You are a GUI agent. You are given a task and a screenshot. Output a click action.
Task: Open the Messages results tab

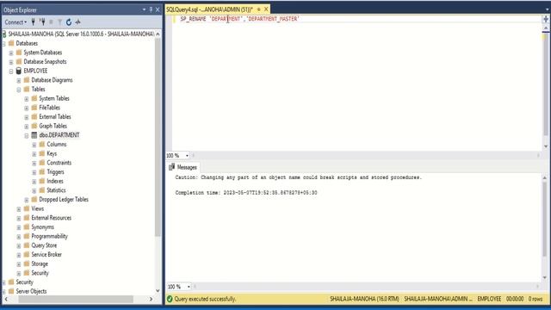pyautogui.click(x=183, y=167)
